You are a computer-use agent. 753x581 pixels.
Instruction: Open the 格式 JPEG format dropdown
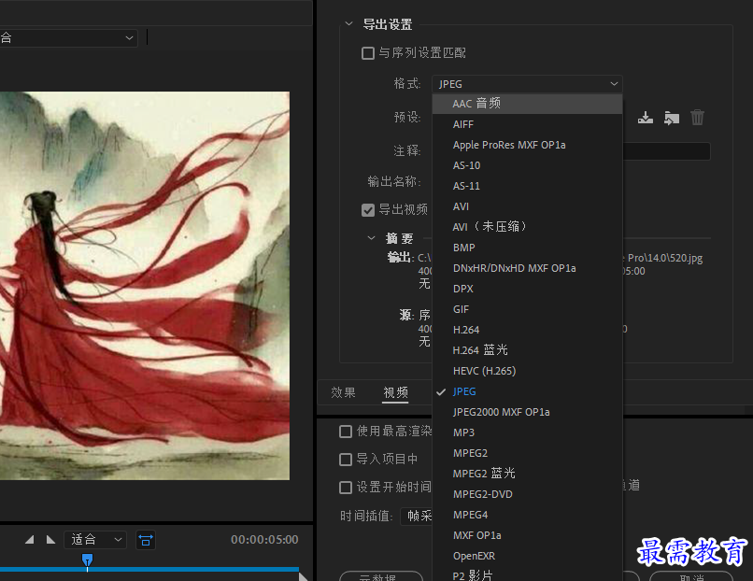click(527, 84)
